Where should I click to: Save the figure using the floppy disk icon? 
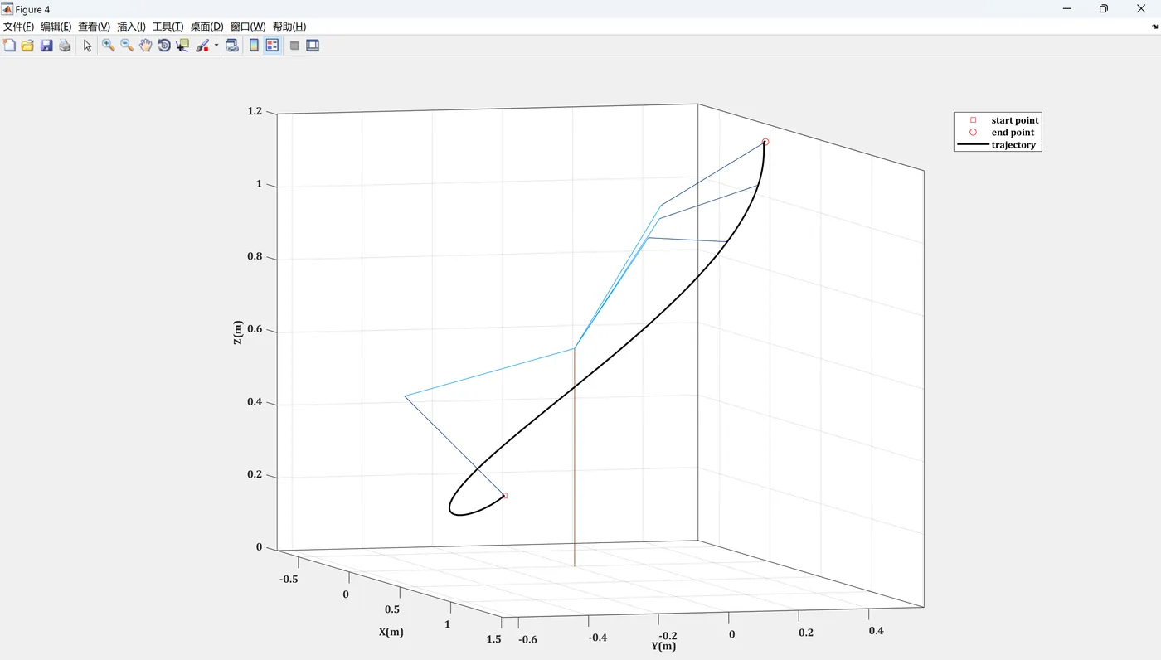pos(46,46)
